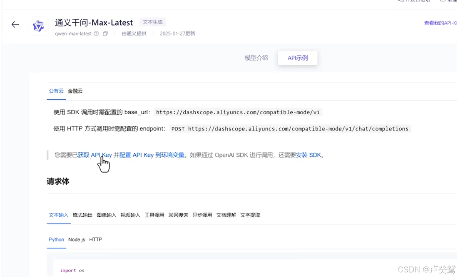Select the 公有云 tab
This screenshot has height=277, width=457.
pos(56,91)
